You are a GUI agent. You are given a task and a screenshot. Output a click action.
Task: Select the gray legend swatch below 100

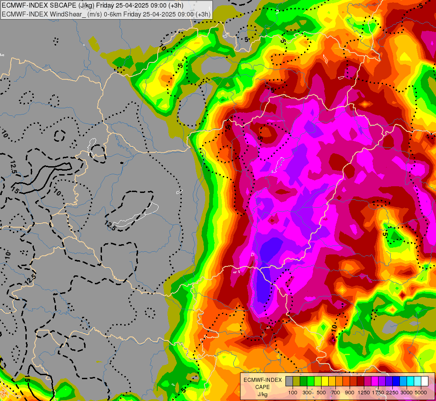point(289,381)
